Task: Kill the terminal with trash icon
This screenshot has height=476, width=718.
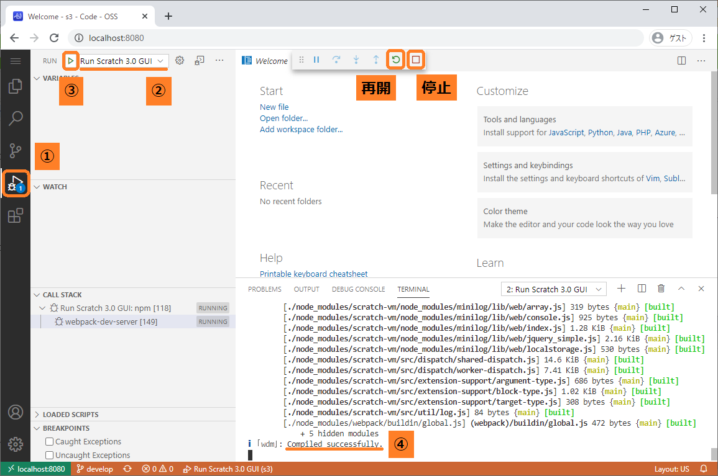Action: tap(661, 289)
